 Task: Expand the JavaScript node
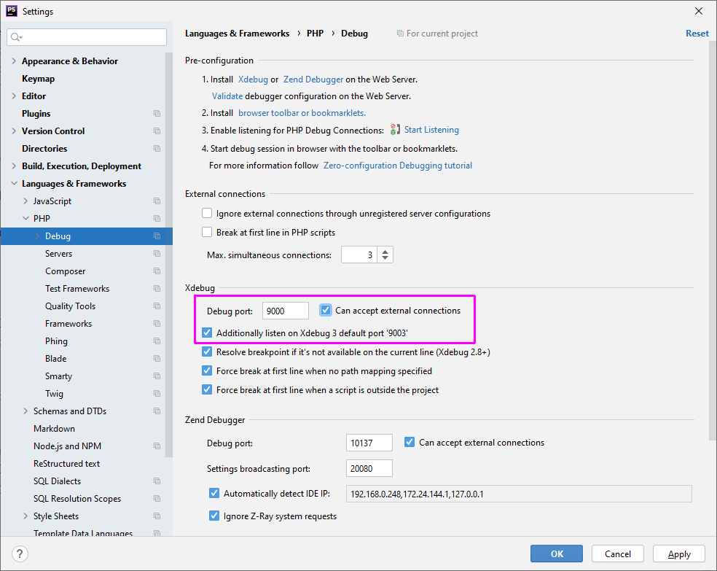point(26,201)
